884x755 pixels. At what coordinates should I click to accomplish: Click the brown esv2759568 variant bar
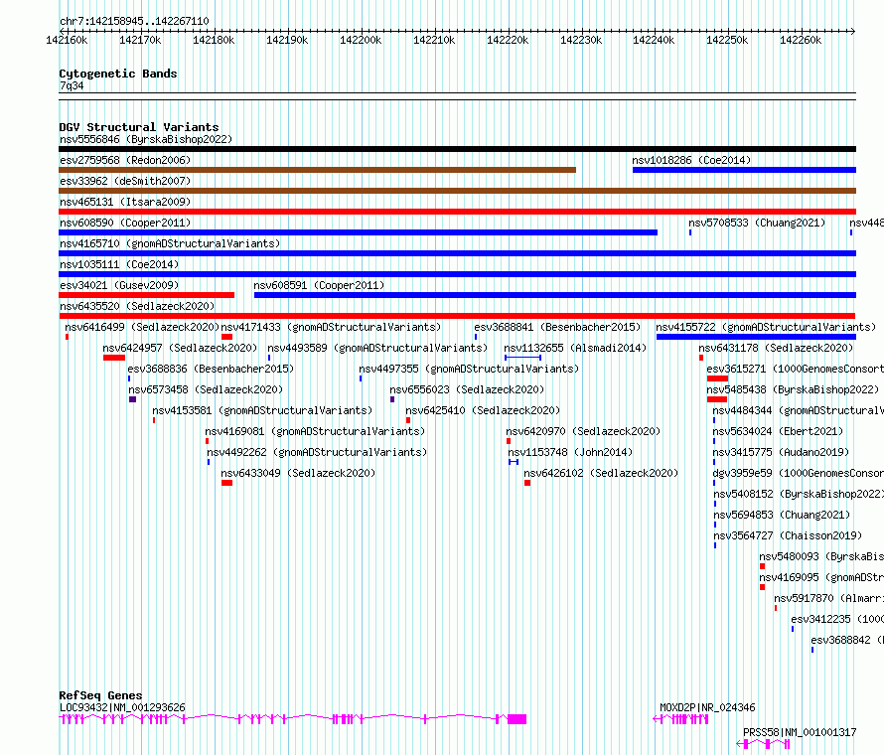(318, 170)
